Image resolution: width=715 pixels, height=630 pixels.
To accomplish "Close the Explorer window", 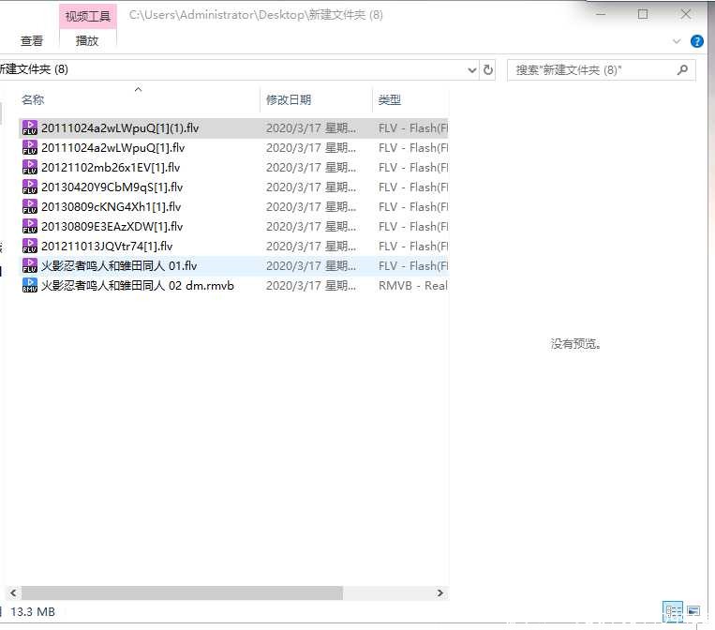I will coord(686,15).
